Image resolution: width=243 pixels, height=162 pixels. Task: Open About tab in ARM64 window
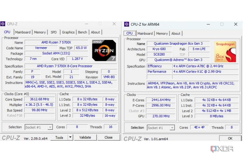176,34
